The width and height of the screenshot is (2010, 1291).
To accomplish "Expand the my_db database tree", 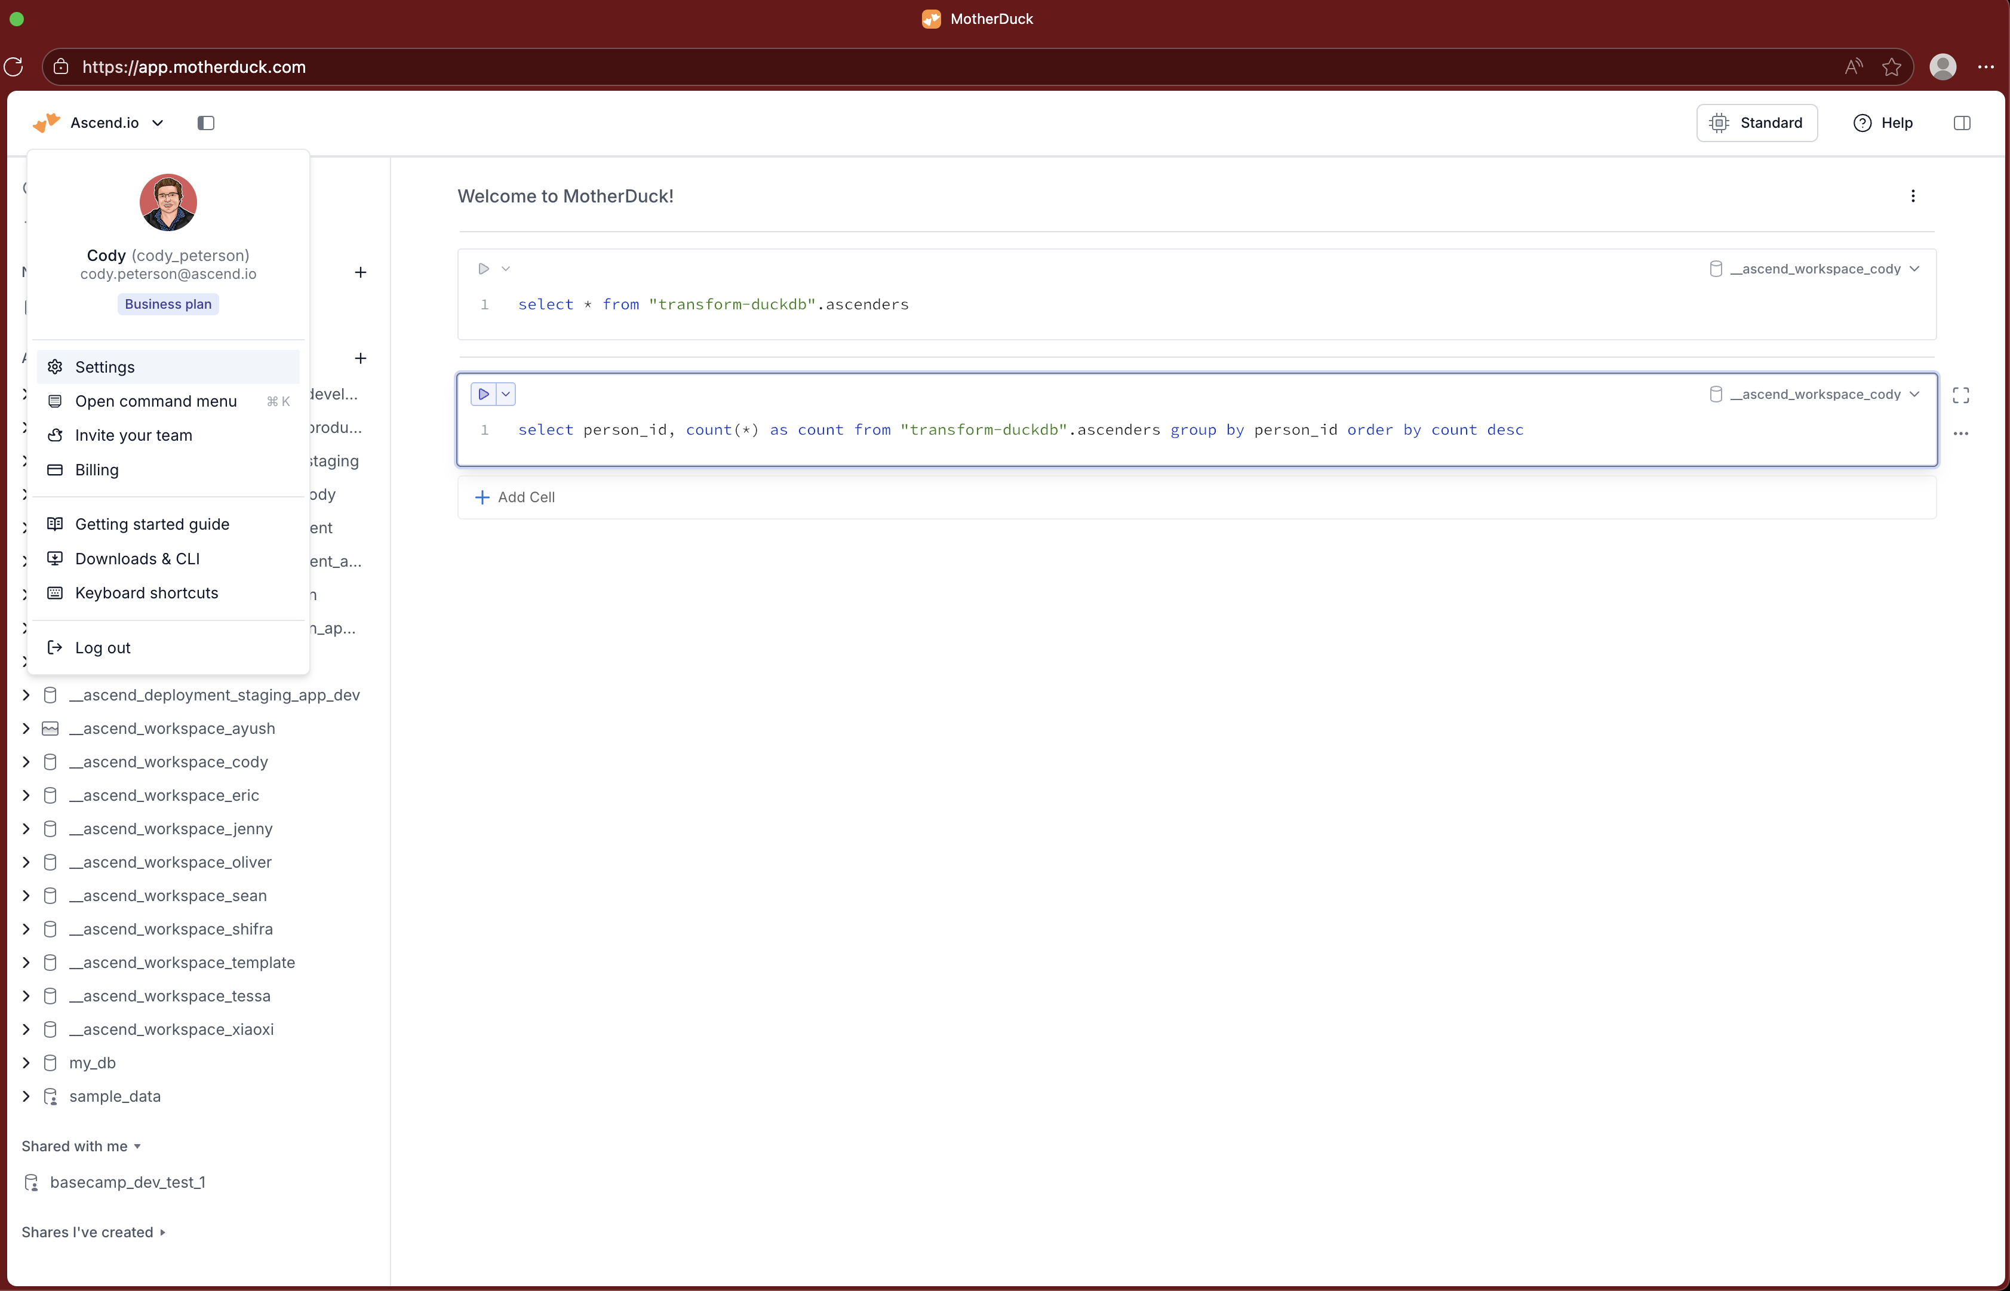I will click(26, 1063).
